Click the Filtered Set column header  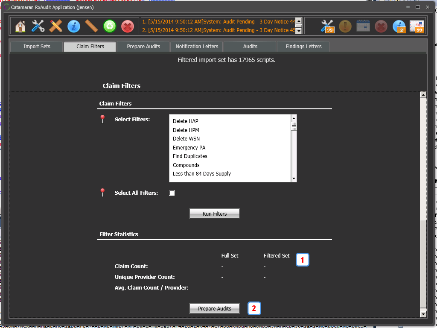click(277, 255)
